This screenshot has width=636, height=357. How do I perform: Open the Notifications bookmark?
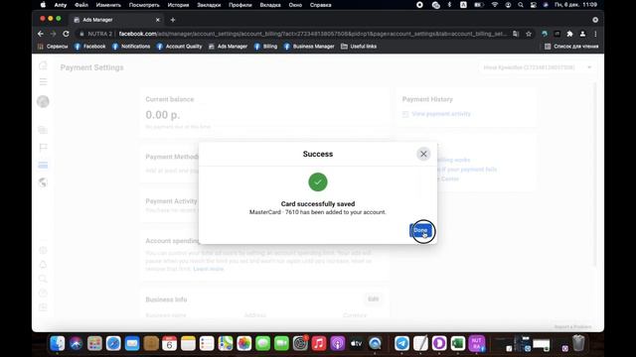coord(131,47)
